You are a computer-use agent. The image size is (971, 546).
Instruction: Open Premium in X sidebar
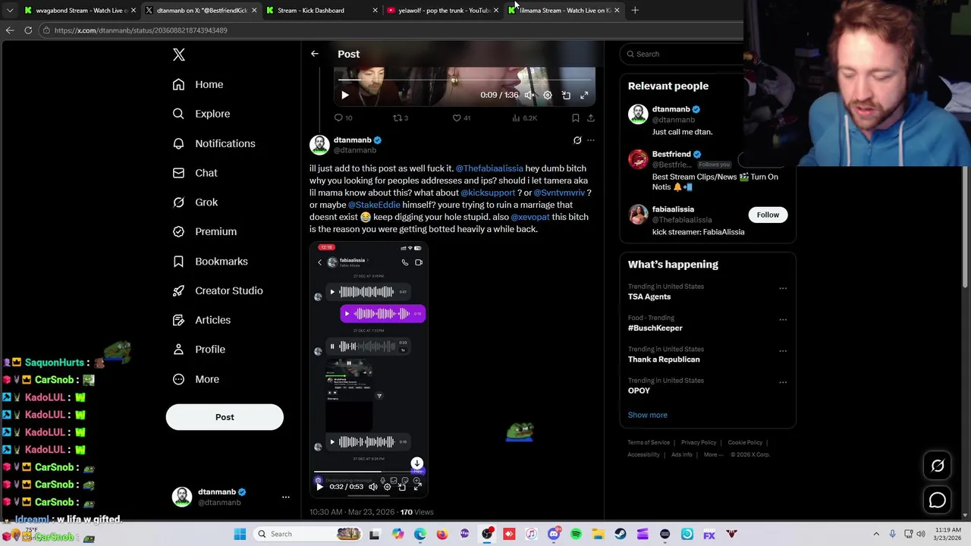point(205,231)
